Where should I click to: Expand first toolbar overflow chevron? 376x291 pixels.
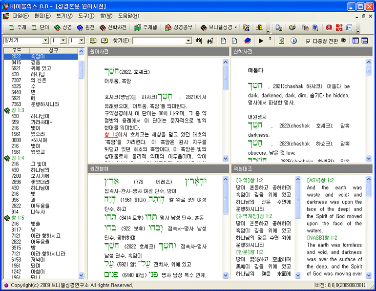click(x=269, y=31)
